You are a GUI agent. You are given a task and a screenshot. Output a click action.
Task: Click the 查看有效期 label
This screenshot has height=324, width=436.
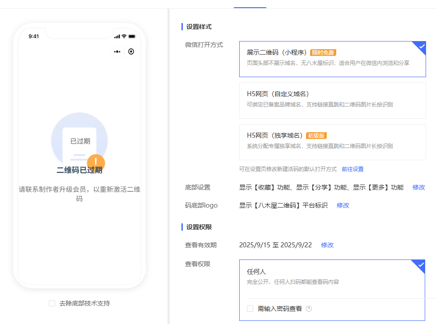click(201, 245)
